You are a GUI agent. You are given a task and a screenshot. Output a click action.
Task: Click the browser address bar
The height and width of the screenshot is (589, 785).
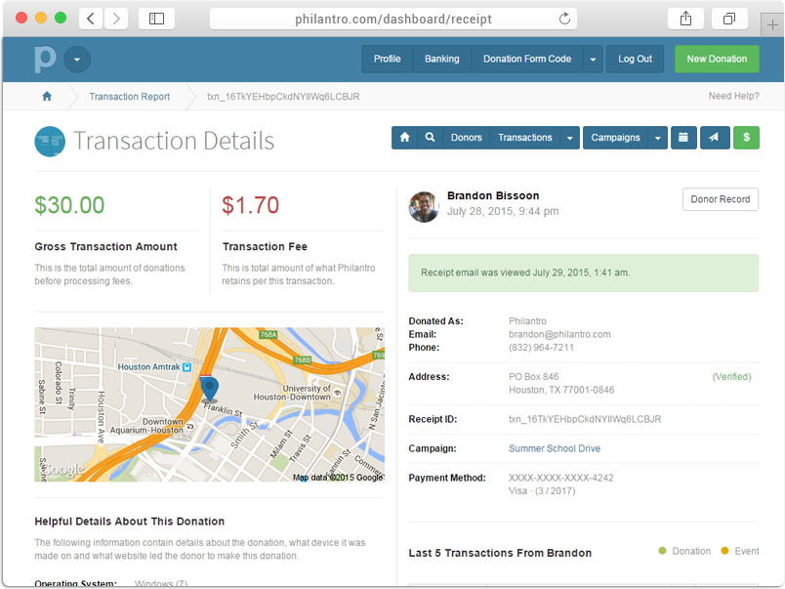point(393,19)
